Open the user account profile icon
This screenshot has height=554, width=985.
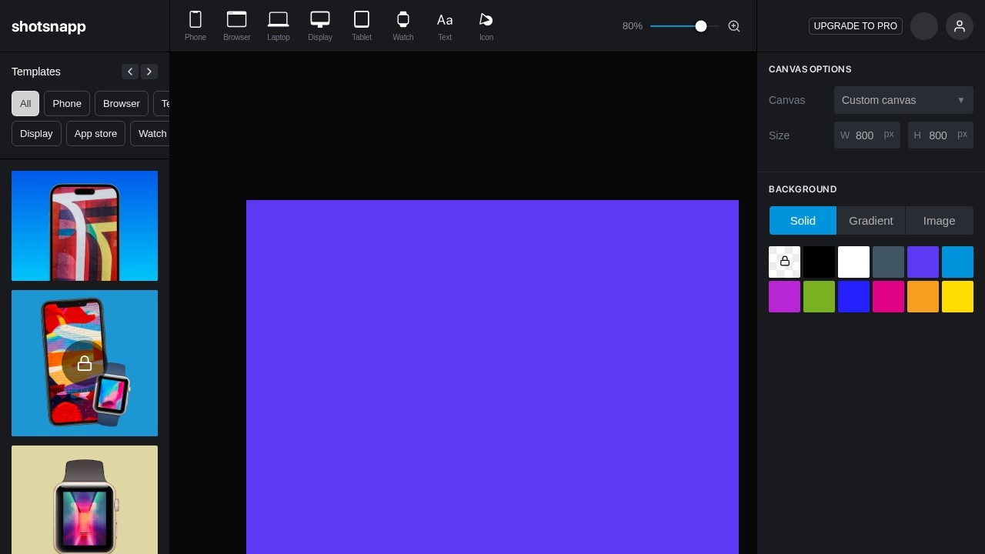click(x=959, y=26)
